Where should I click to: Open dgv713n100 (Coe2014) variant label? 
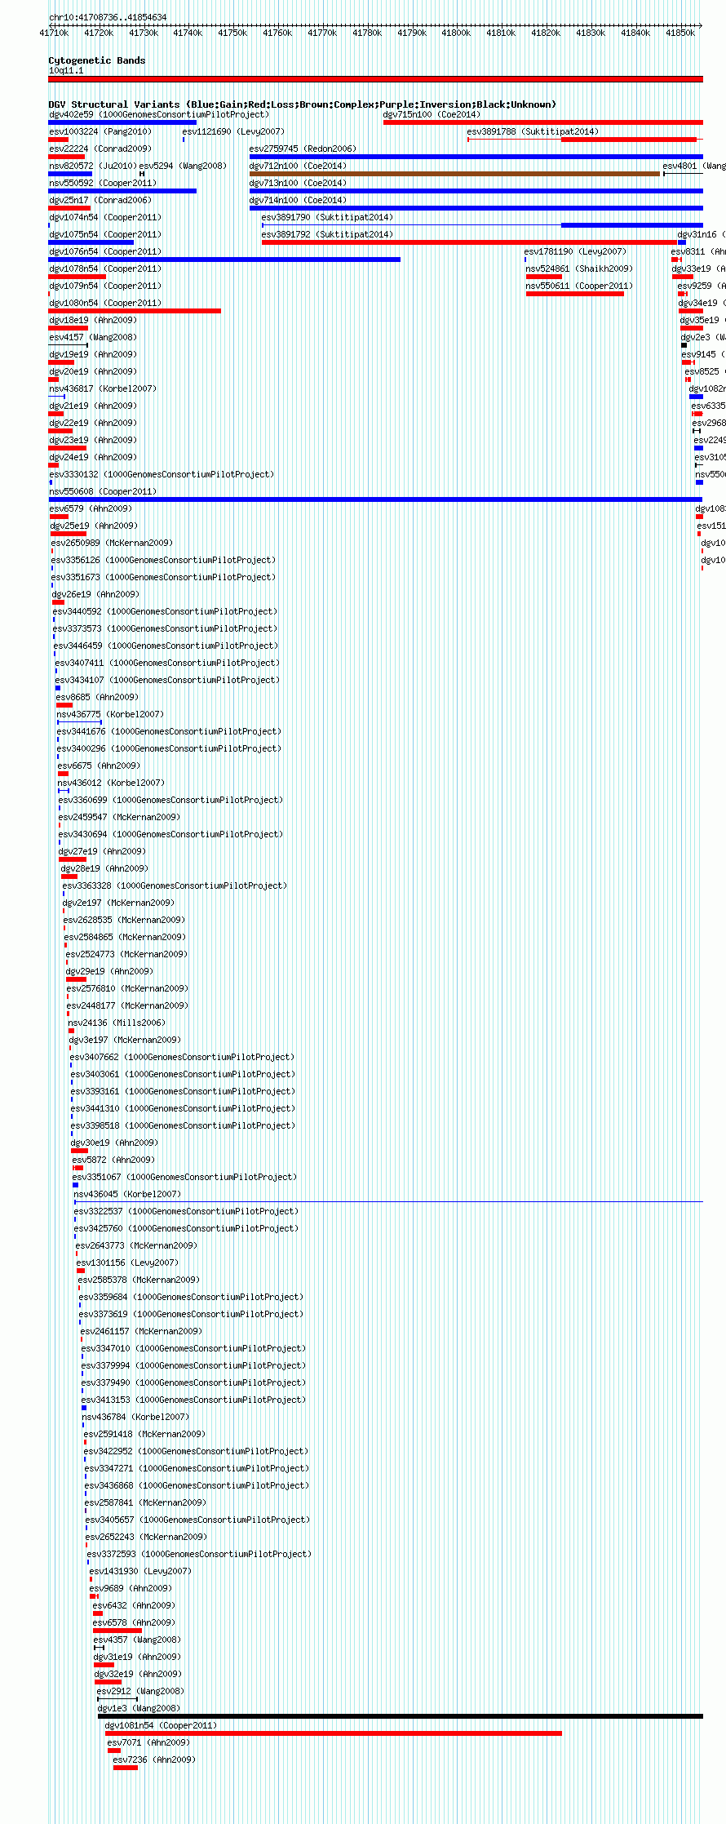298,183
